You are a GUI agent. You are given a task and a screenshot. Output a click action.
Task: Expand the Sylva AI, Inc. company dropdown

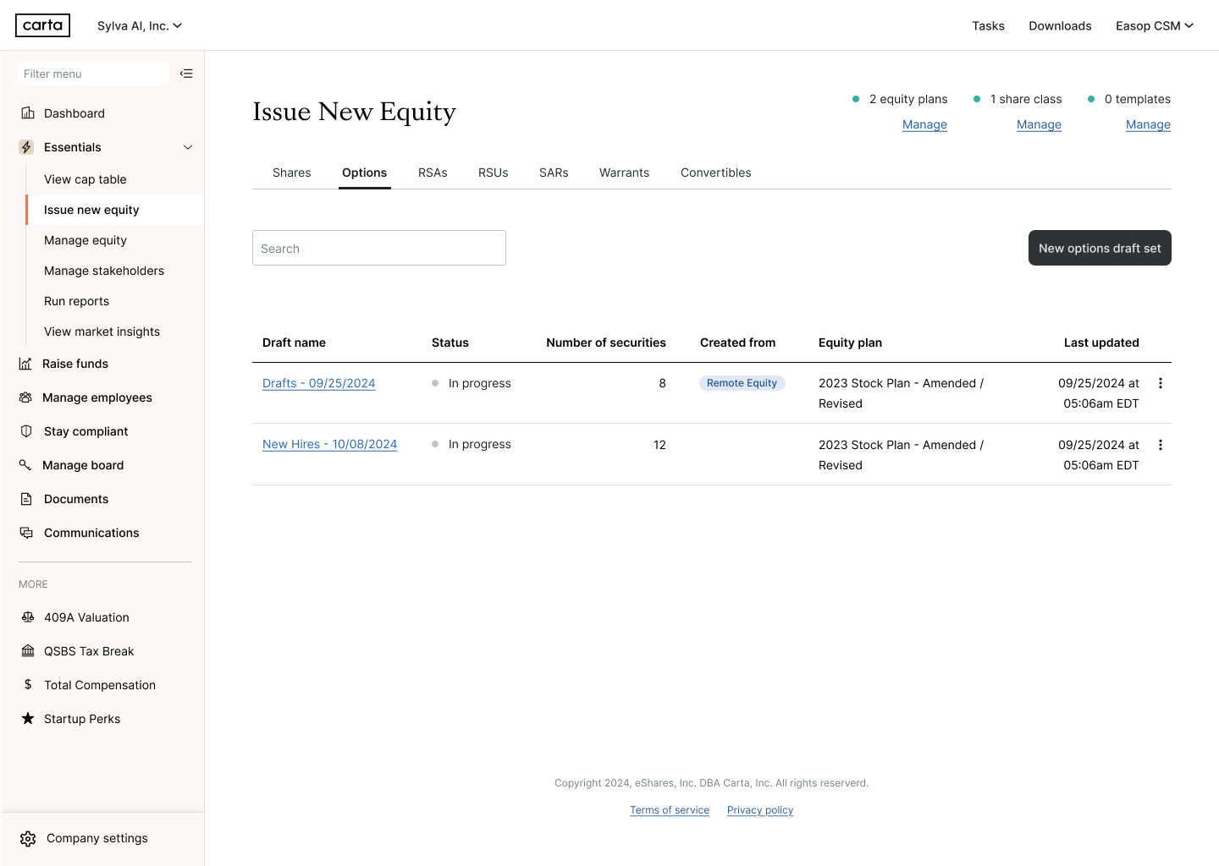point(140,25)
